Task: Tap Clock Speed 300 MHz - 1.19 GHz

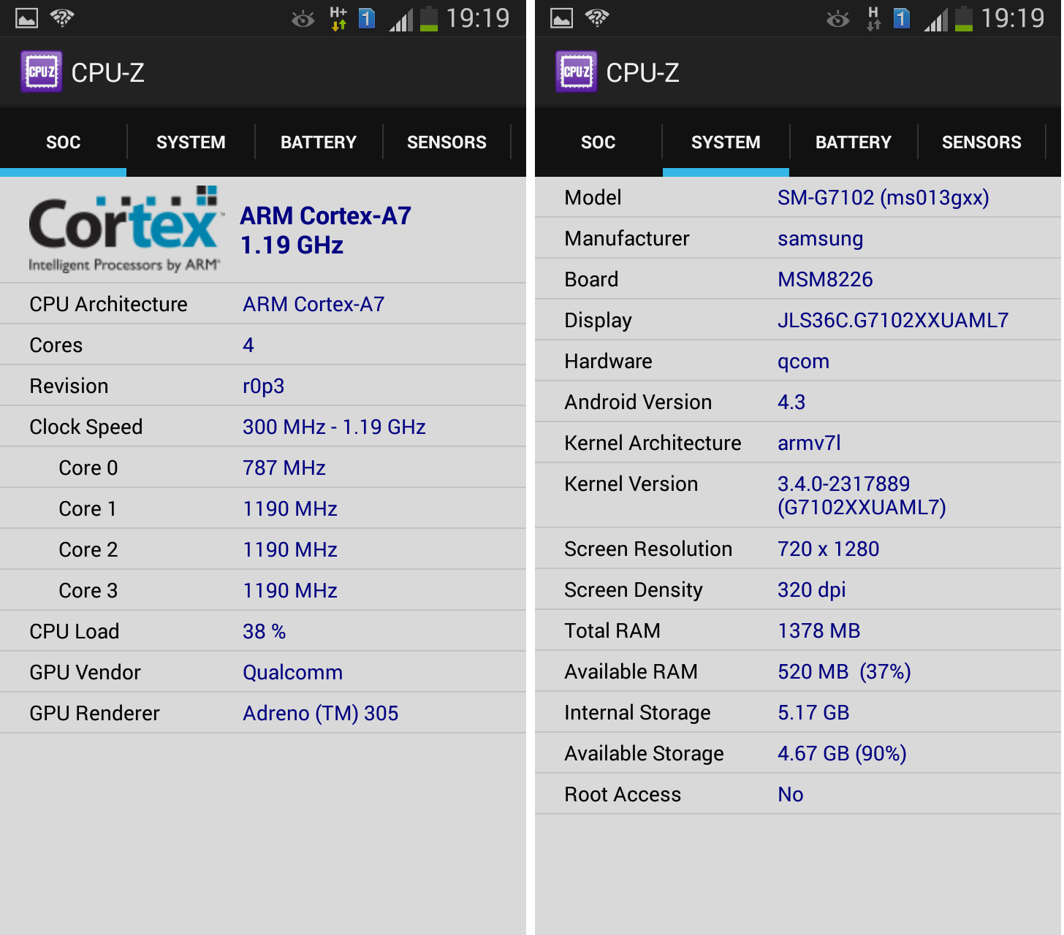Action: [x=263, y=427]
